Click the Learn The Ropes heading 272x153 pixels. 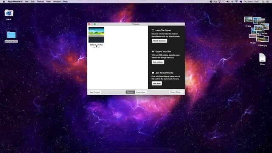point(163,30)
